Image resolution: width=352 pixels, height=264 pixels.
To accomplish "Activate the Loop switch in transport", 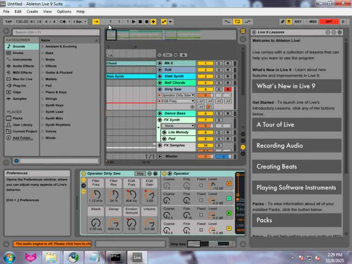I will 237,22.
